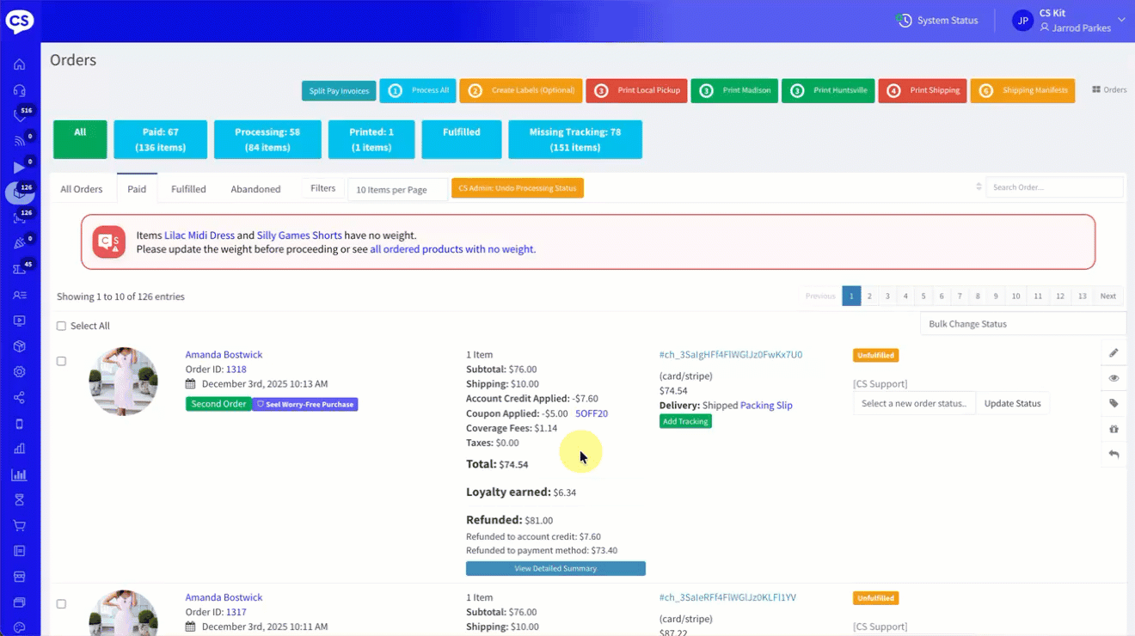Click the pencil edit icon for order 1318
This screenshot has height=636, width=1135.
point(1114,352)
